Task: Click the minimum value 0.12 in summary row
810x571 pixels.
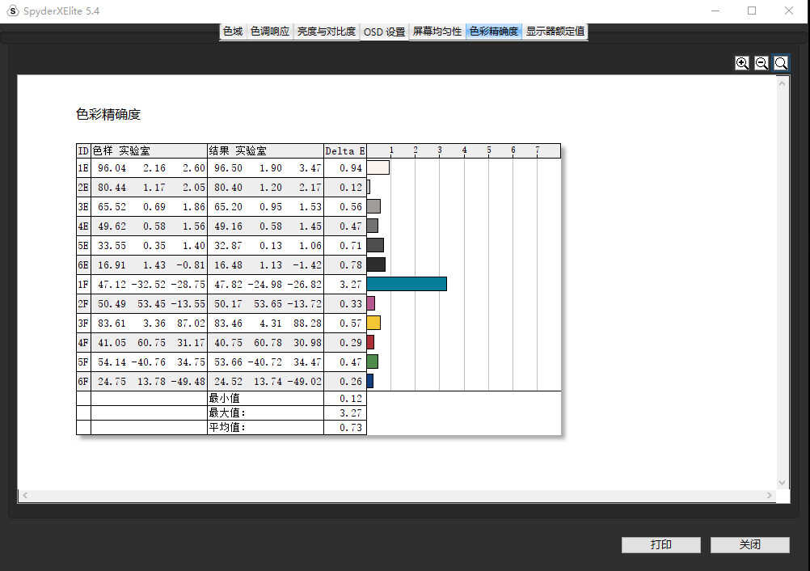Action: [x=350, y=399]
